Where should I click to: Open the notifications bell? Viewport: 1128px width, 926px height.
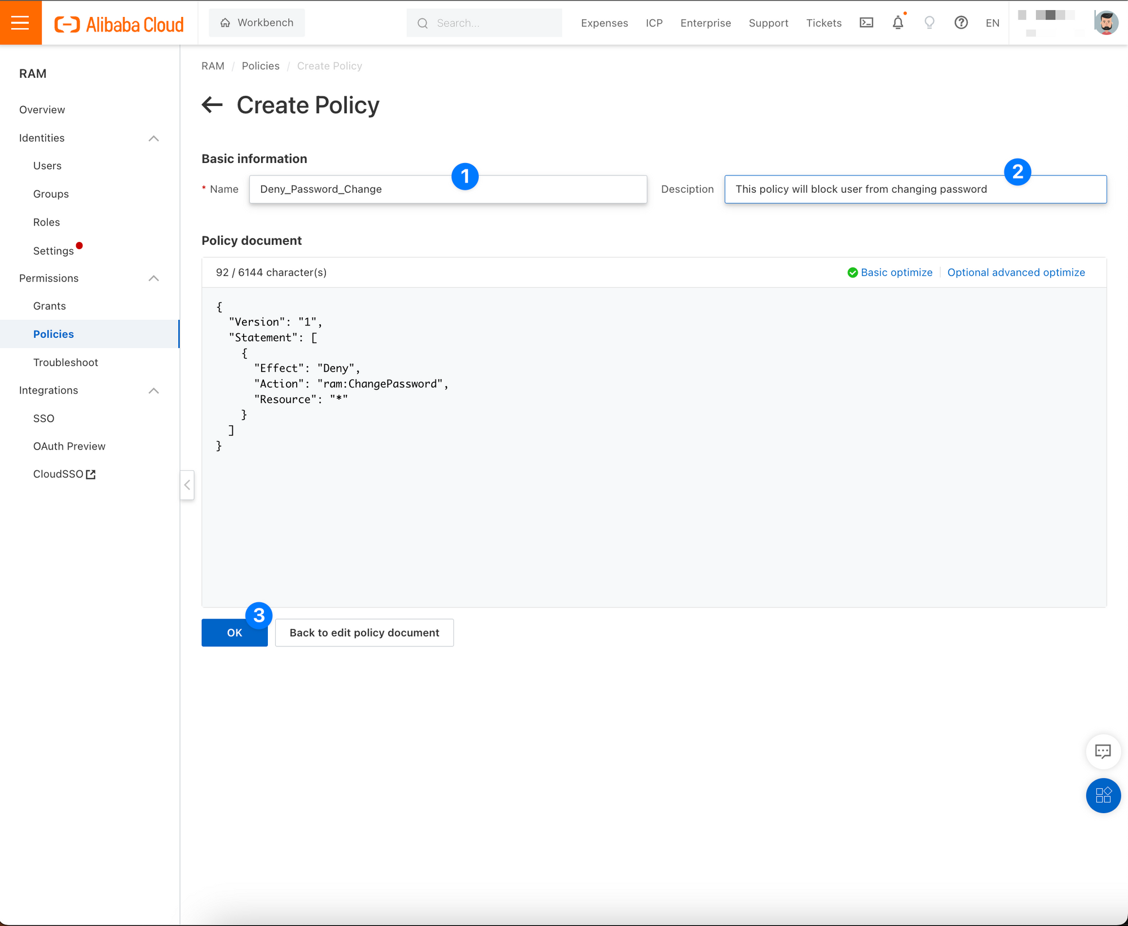pyautogui.click(x=898, y=23)
